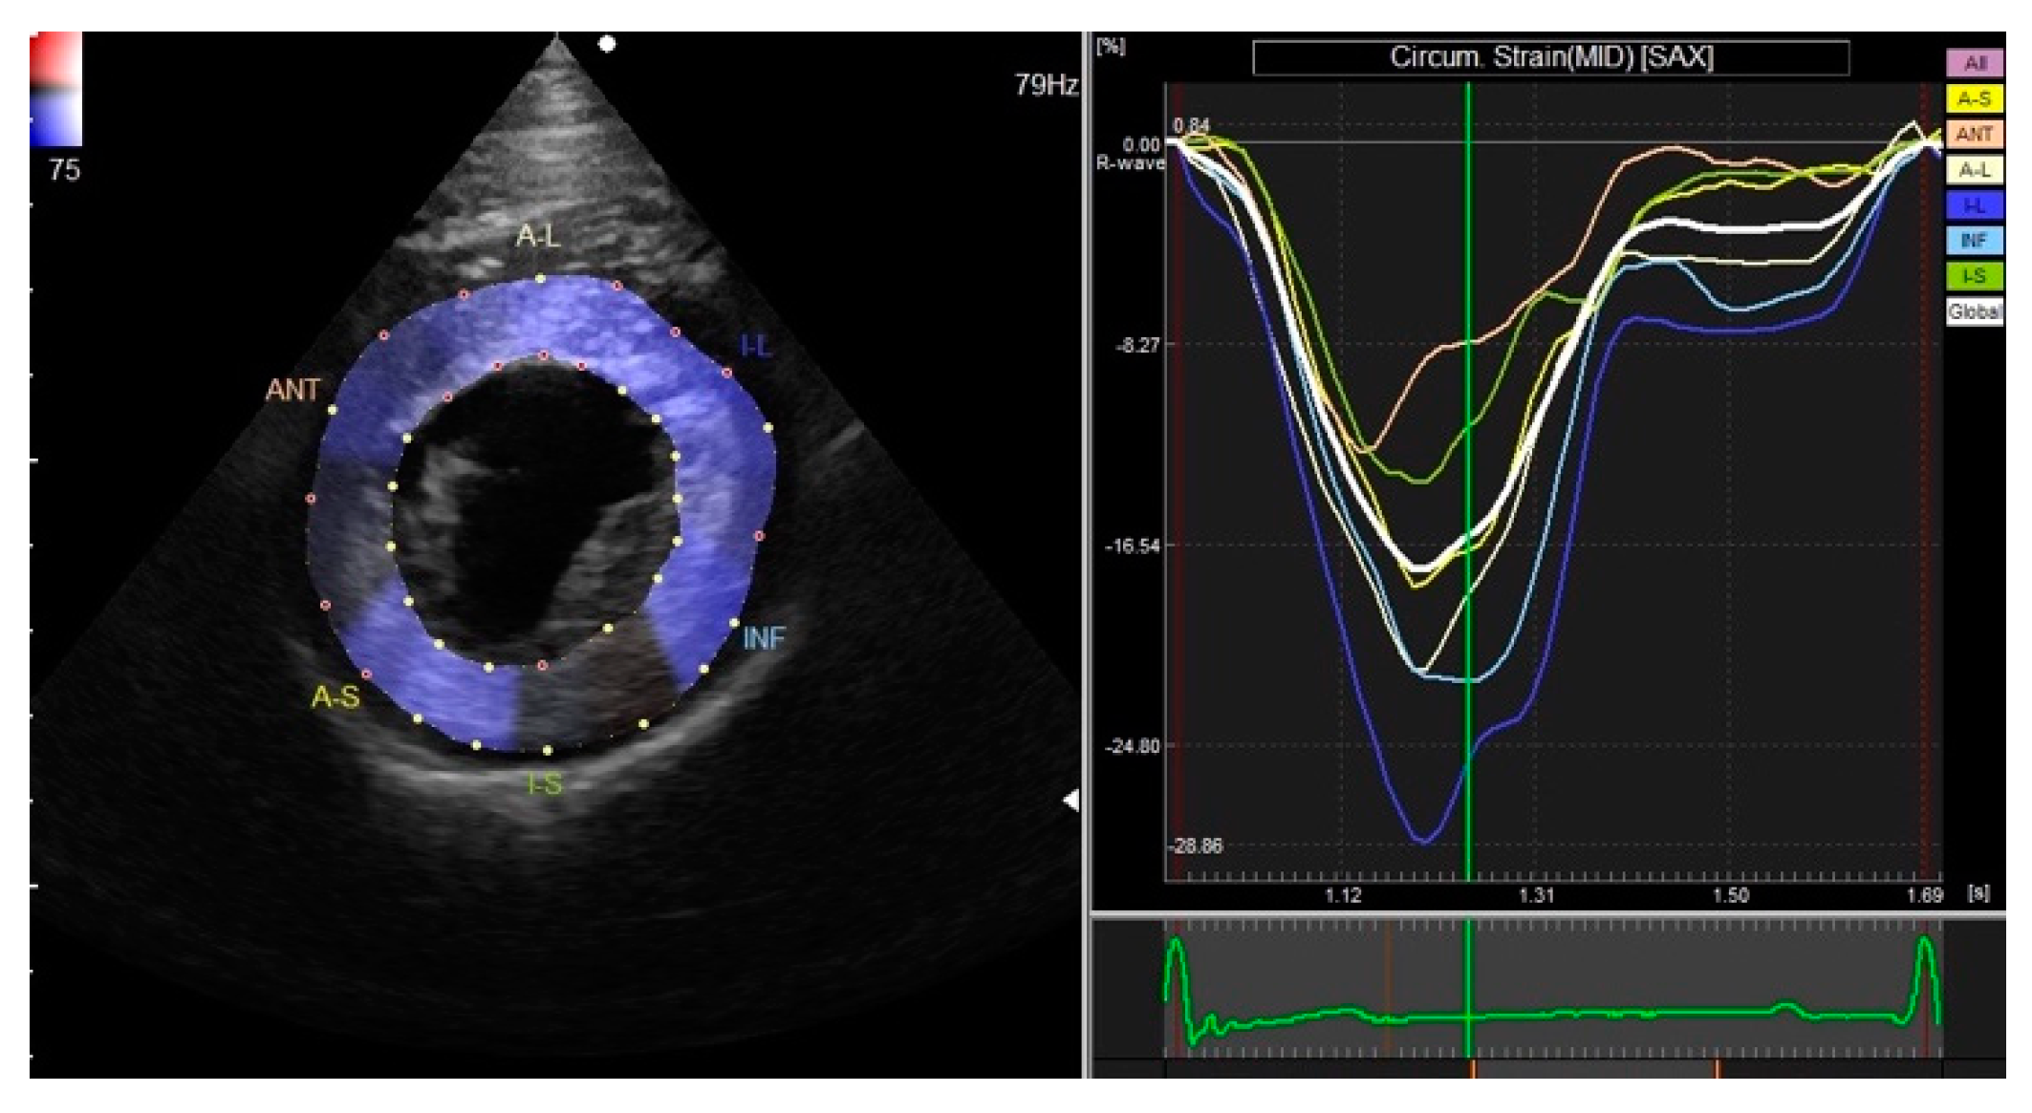Select the I-S segment label below ventricle
Screen dimensions: 2032x1113
pos(545,784)
